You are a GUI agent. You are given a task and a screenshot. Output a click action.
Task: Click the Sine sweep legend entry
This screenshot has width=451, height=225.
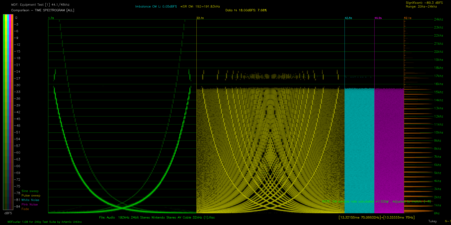click(30, 191)
